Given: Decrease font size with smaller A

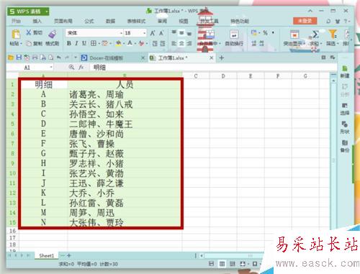Looking at the screenshot, I should click(x=161, y=33).
